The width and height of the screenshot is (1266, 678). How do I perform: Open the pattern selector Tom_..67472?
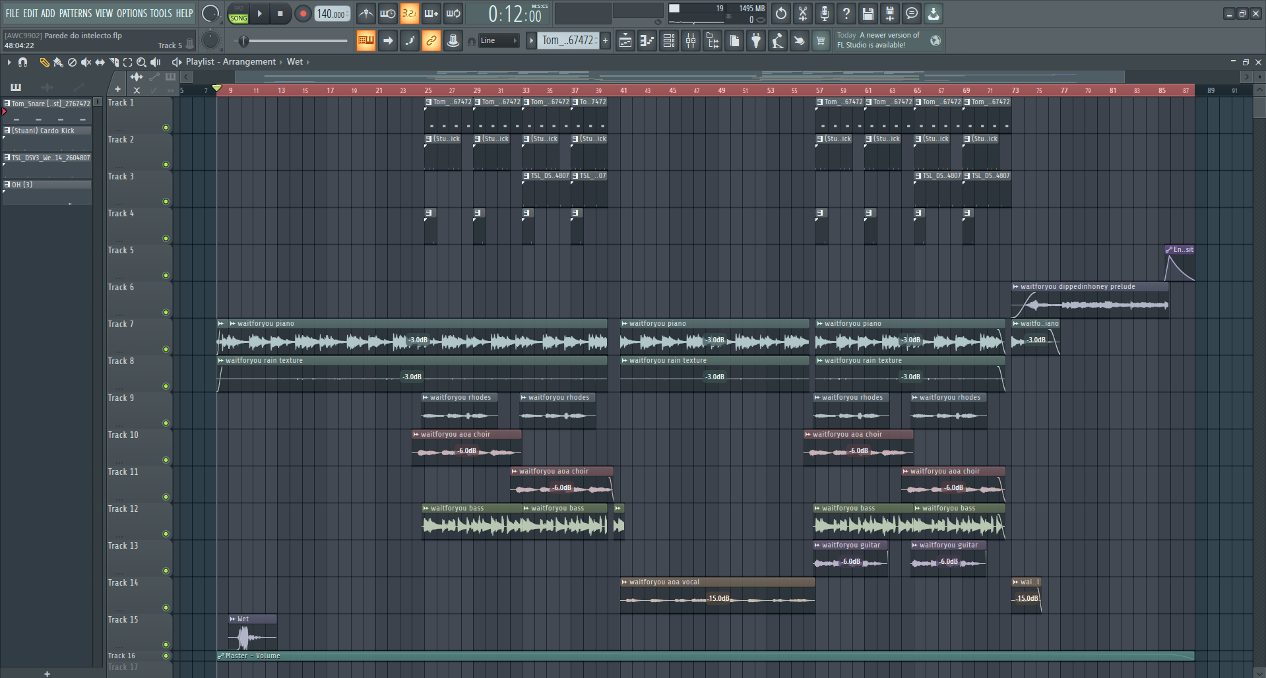(x=568, y=41)
